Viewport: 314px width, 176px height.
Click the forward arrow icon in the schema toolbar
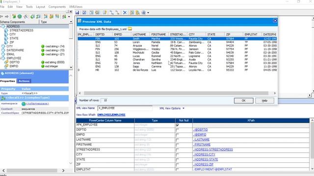7,16
